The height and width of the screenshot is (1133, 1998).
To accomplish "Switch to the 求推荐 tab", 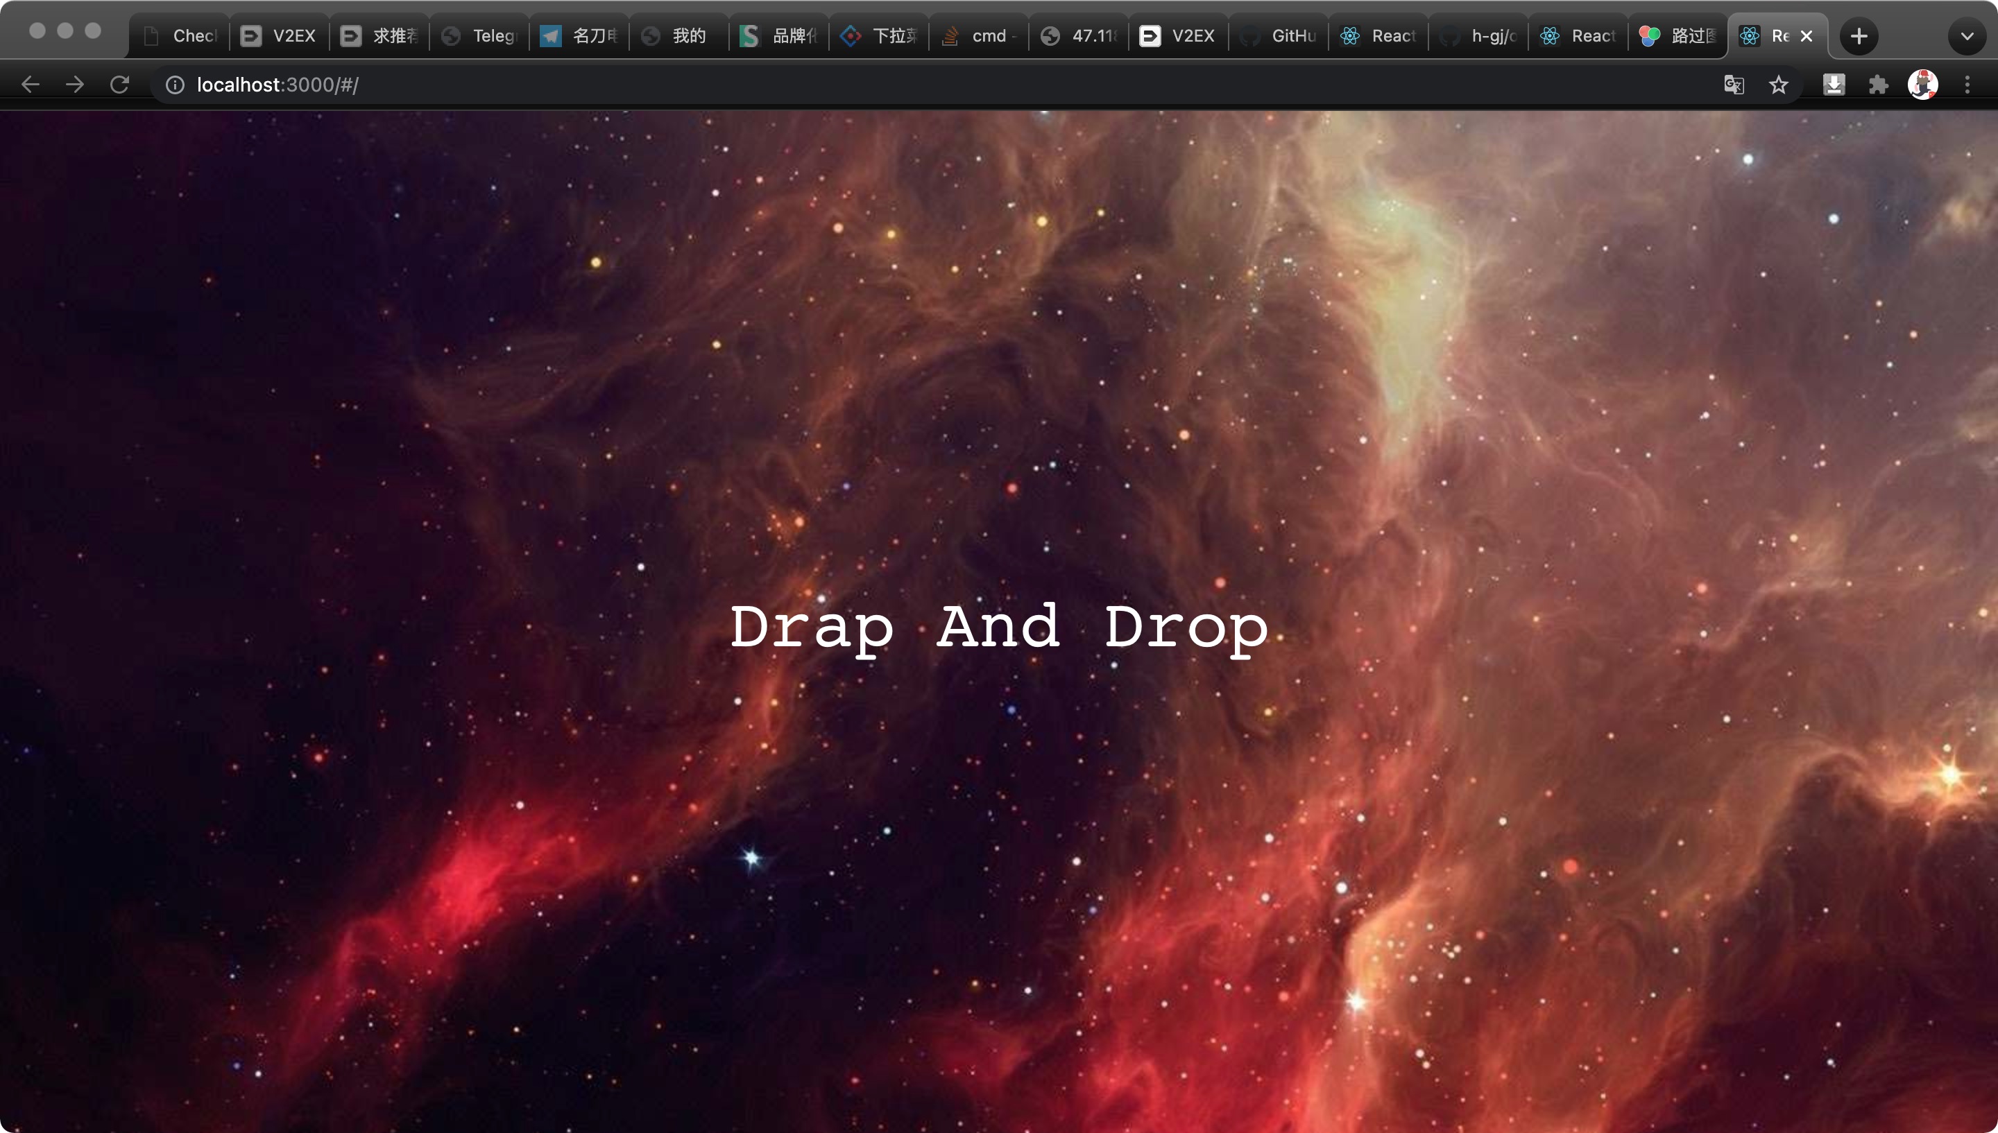I will pos(380,36).
